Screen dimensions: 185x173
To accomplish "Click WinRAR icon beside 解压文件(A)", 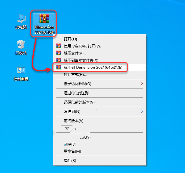I will (59, 53).
